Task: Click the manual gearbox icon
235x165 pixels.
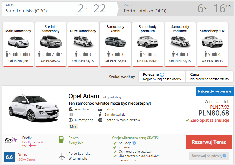Action: (x=100, y=120)
